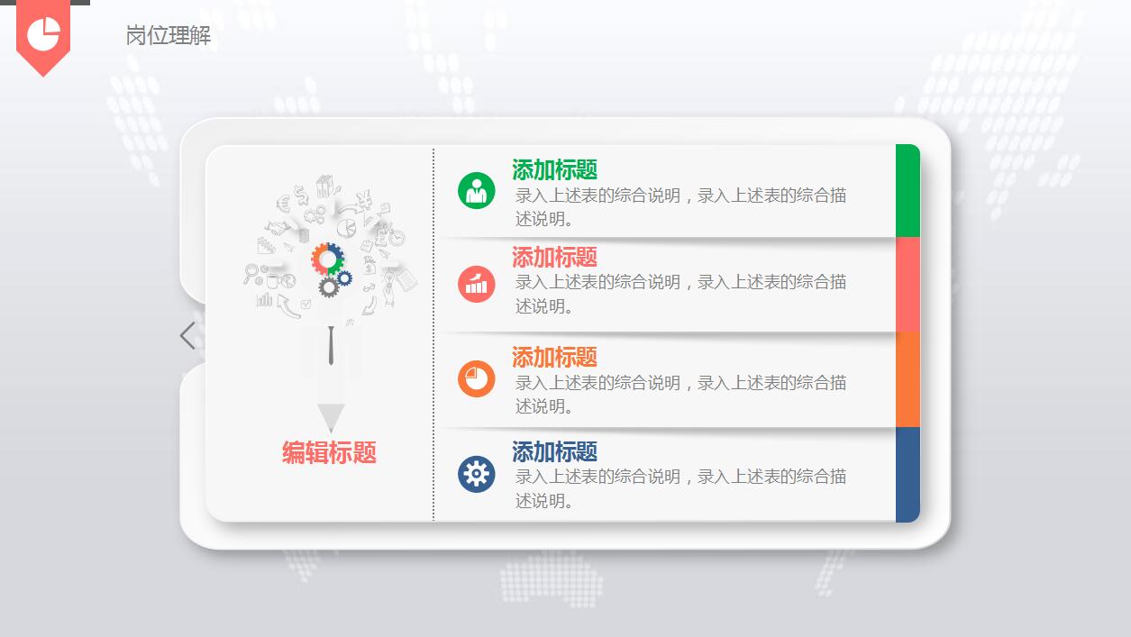Click the gray downward triangle arrow
The image size is (1131, 637).
(331, 418)
